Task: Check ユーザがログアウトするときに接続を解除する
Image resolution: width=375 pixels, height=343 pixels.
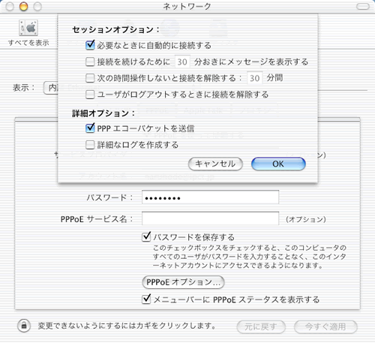Action: (90, 95)
